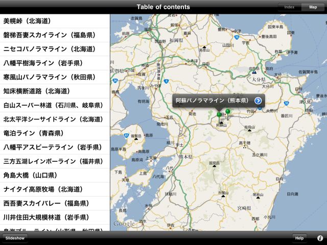Tap the 国見岳 mountain marker
The width and height of the screenshot is (327, 245).
tap(215, 166)
